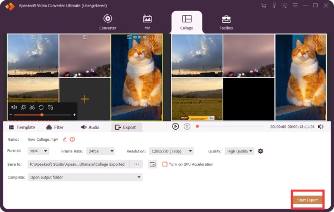
Task: Click the clip zoom slider handle
Action: click(x=42, y=115)
